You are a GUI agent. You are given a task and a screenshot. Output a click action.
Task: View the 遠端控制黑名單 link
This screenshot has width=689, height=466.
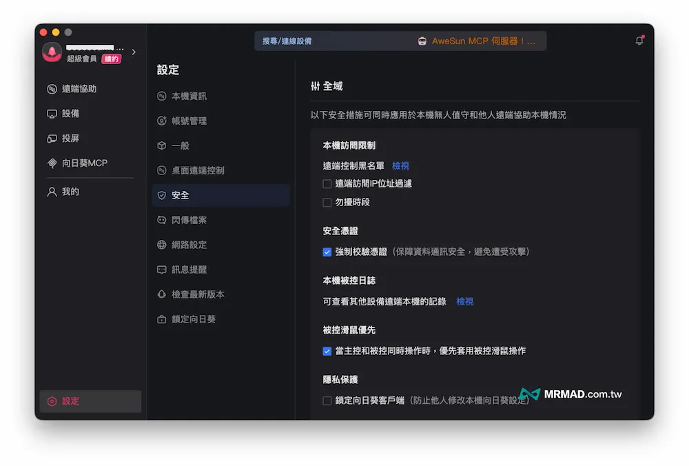coord(400,165)
